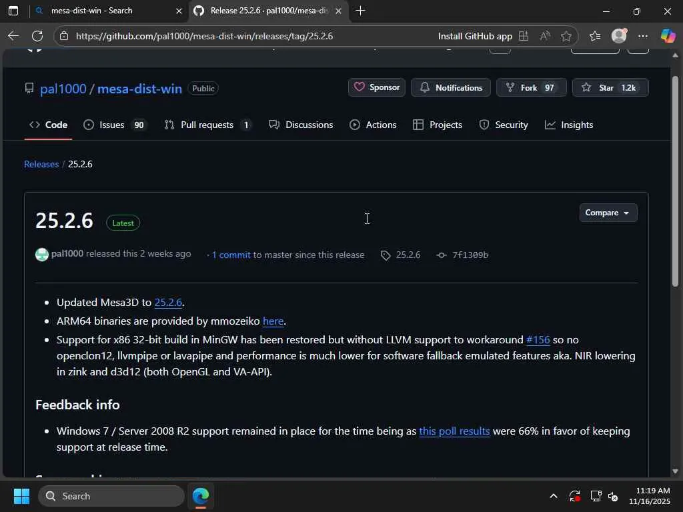Click the page vertical scrollbar thumb
The width and height of the screenshot is (683, 512).
click(x=675, y=181)
